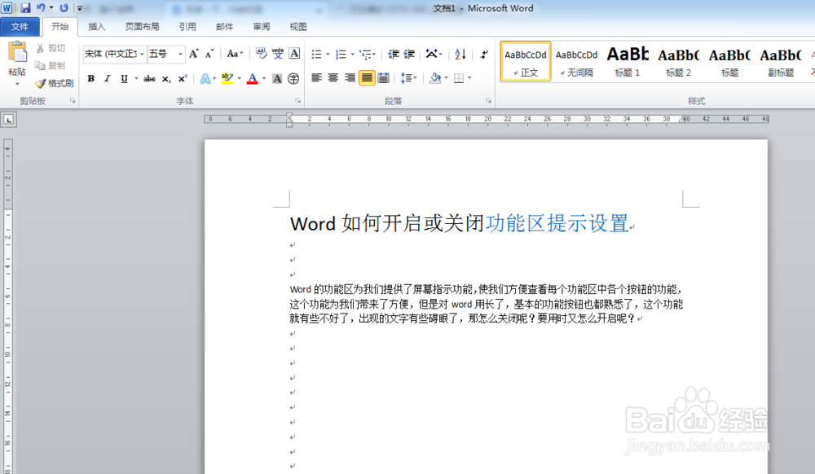Click the Show/Hide paragraph marks icon
815x474 pixels.
[484, 54]
